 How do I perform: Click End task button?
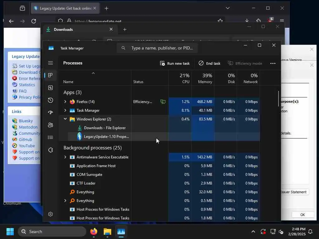[209, 63]
